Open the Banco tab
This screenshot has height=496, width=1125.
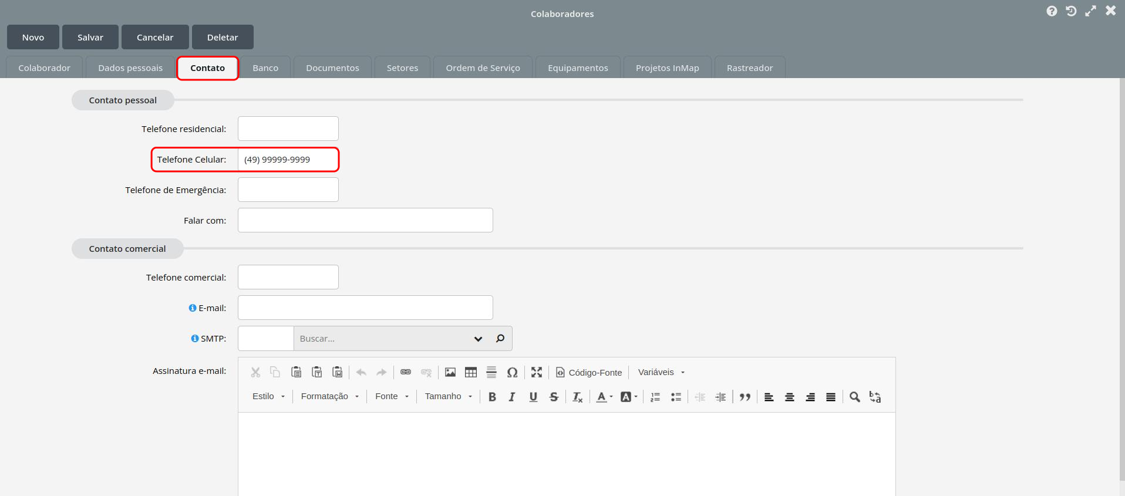[265, 68]
